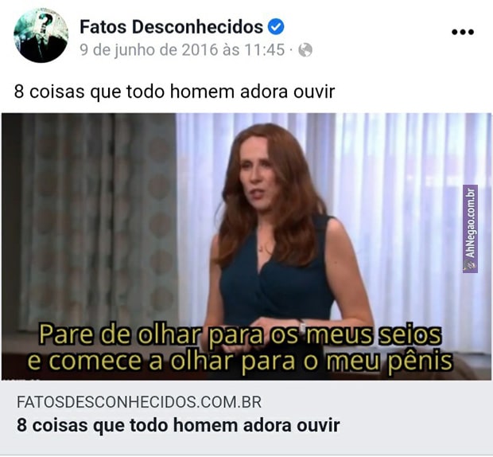Open the post timestamp 9 de junho de 2016
Viewport: 493px width, 457px height.
[x=149, y=50]
